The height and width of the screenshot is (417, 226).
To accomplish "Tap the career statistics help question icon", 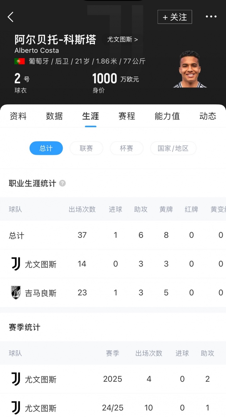I will click(x=62, y=183).
